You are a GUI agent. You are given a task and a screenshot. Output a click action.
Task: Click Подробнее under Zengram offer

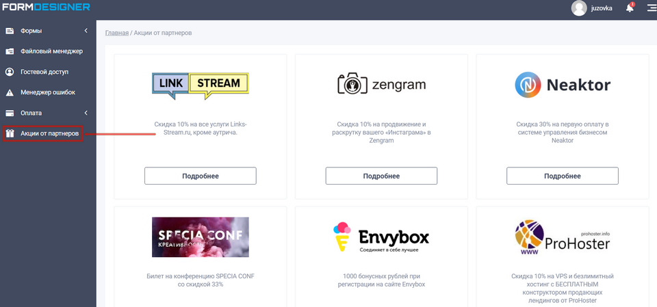(x=381, y=176)
